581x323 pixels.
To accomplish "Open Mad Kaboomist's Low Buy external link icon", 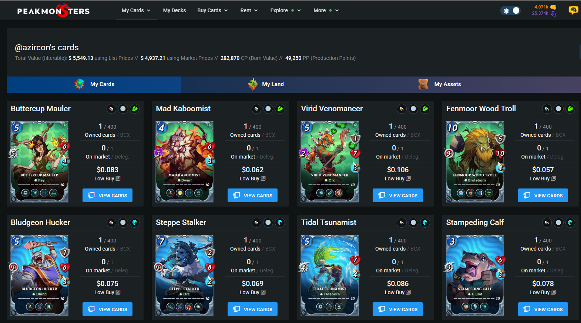I will coord(263,178).
